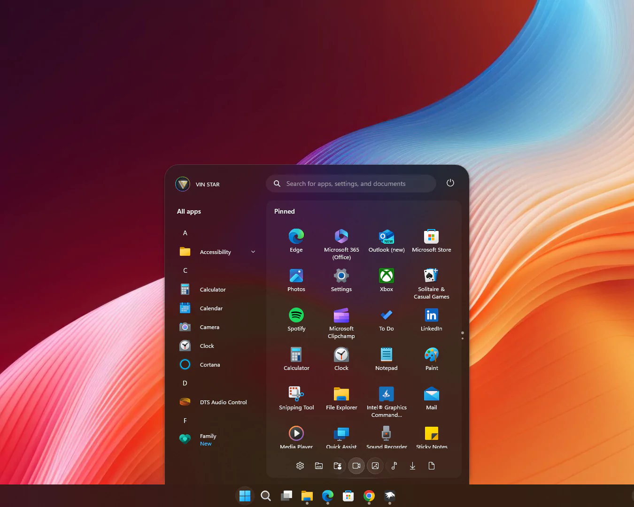The image size is (634, 507).
Task: Select letter F header in All apps
Action: 185,421
